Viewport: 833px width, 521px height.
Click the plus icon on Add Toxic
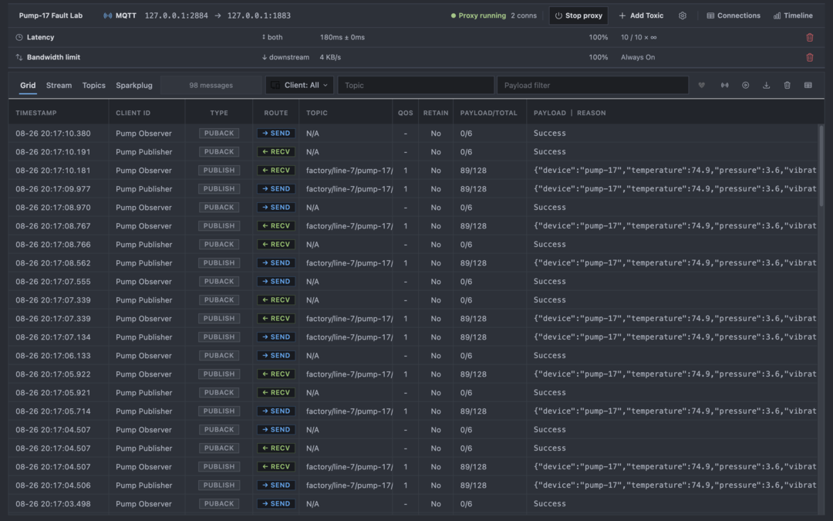coord(622,16)
